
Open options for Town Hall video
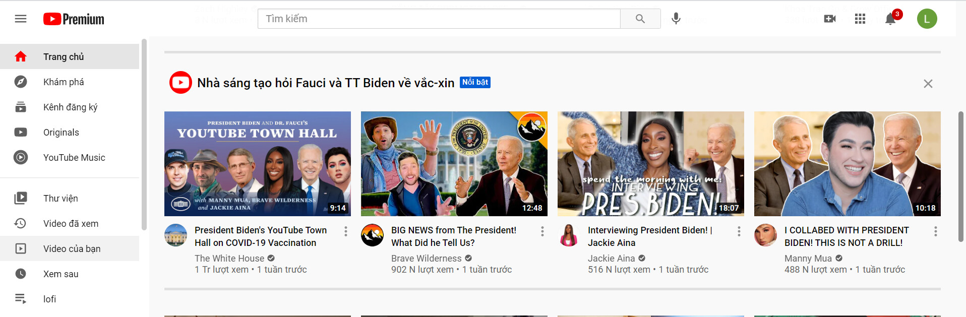[346, 231]
